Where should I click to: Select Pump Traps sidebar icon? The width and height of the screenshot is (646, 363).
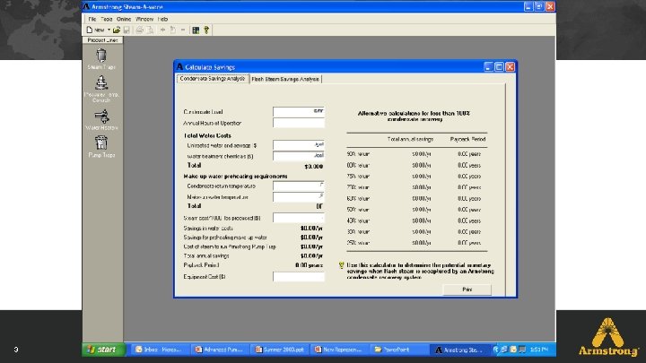[x=101, y=147]
